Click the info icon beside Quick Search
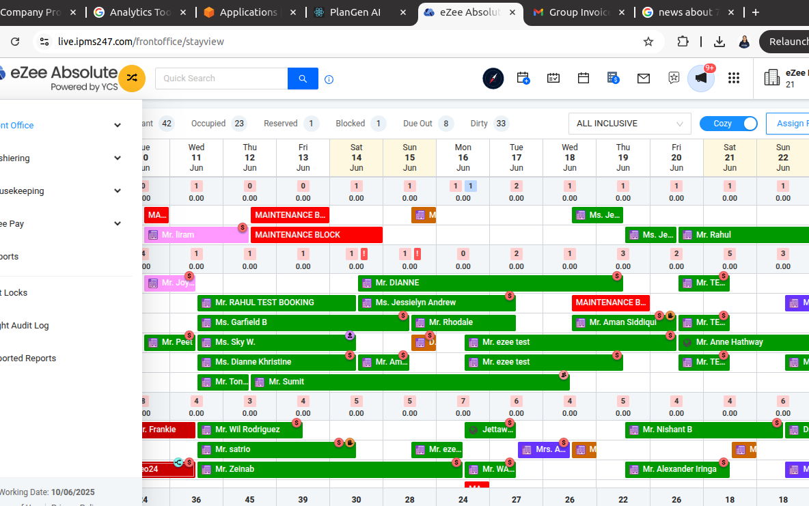The width and height of the screenshot is (809, 506). click(x=329, y=79)
